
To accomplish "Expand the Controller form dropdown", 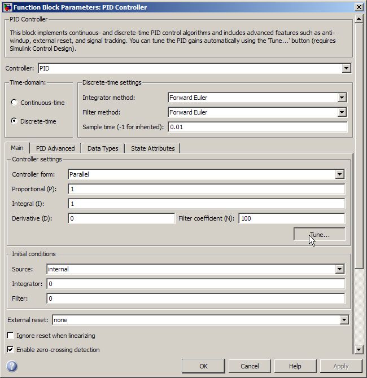I will (339, 174).
